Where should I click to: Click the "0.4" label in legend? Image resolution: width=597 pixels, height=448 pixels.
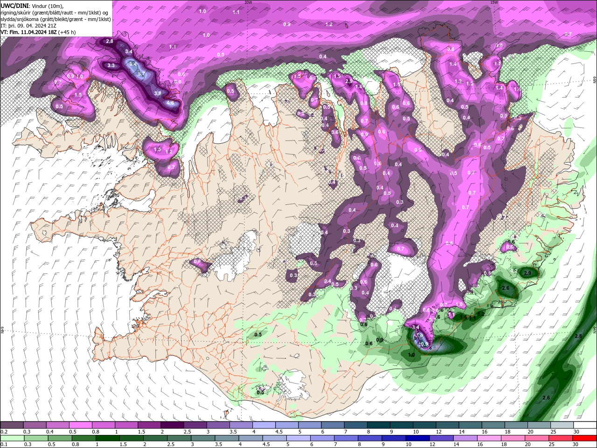coord(50,432)
